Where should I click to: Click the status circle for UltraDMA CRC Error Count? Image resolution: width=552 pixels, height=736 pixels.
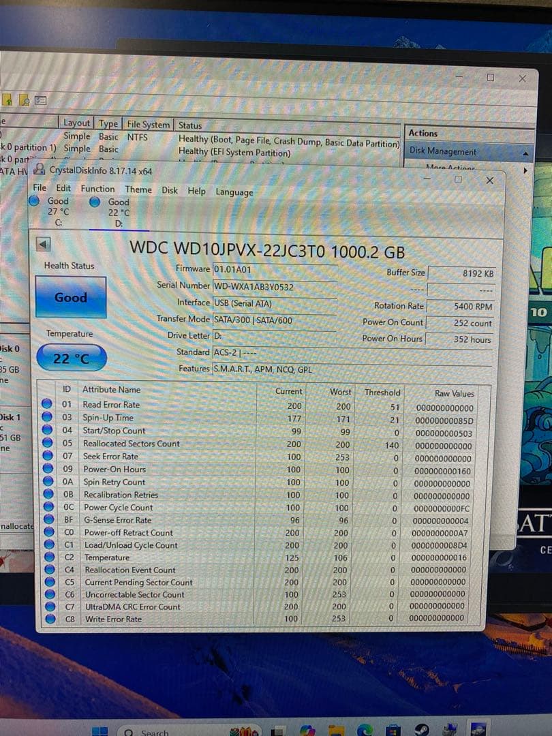50,606
